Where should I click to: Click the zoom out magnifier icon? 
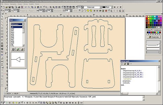click(54, 7)
